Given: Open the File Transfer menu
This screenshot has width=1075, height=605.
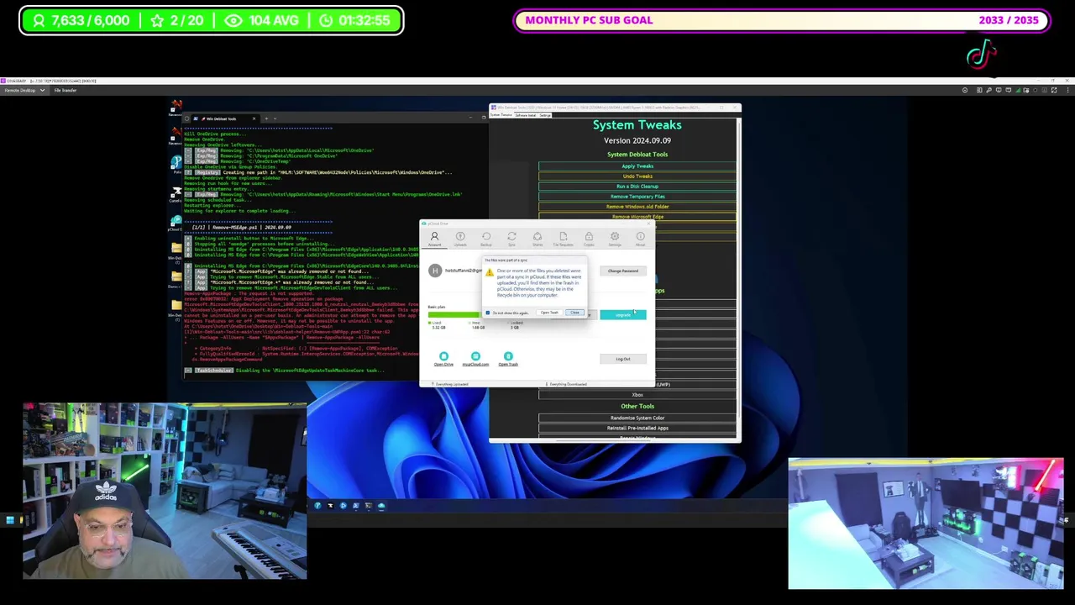Looking at the screenshot, I should tap(66, 90).
